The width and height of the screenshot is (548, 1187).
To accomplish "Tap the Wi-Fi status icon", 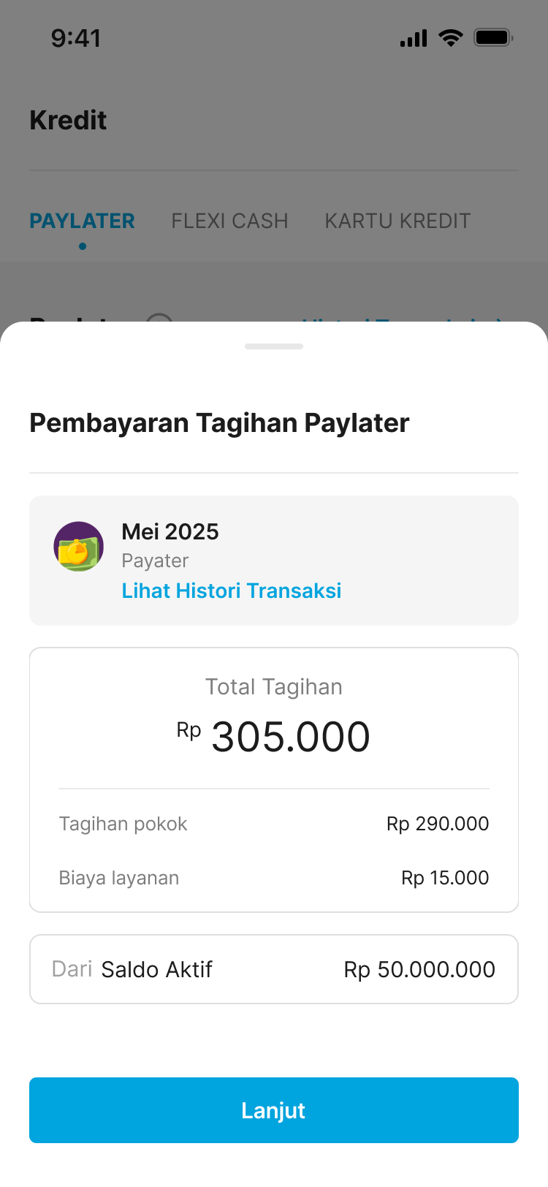I will (451, 38).
